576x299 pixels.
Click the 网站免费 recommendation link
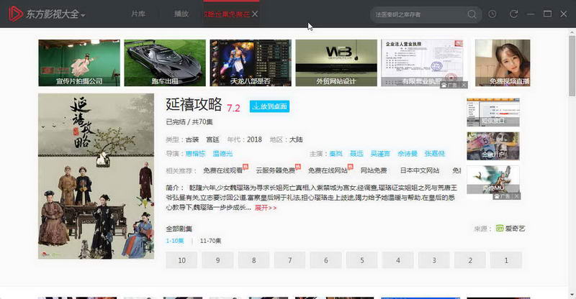click(374, 170)
